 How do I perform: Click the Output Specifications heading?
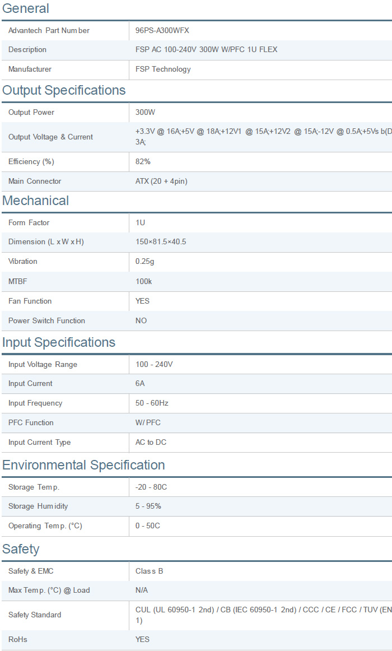(64, 90)
